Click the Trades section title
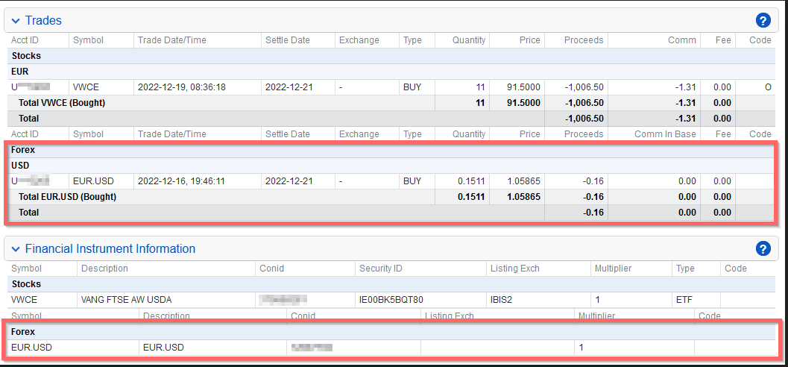 coord(43,21)
